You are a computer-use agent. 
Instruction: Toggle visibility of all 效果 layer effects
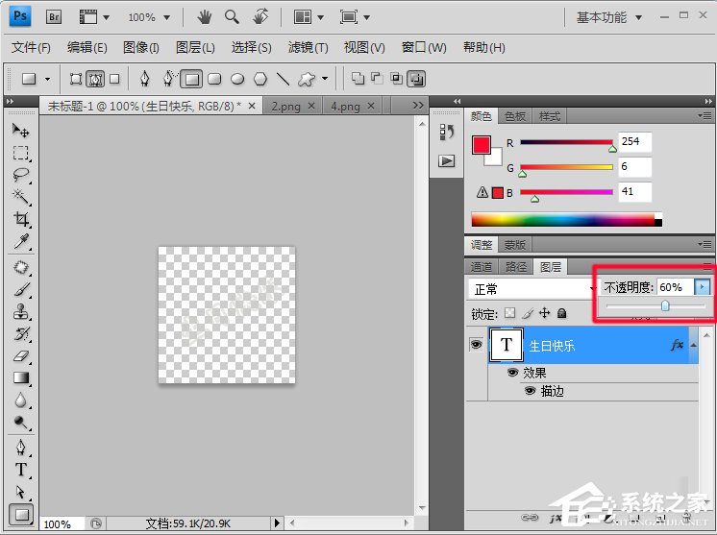[x=513, y=373]
